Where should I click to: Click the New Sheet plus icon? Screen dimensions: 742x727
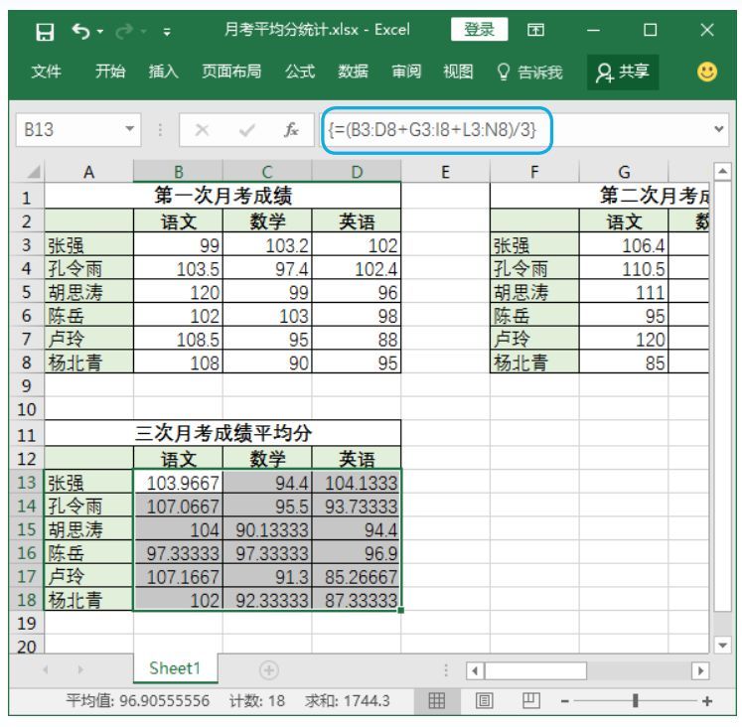coord(269,669)
